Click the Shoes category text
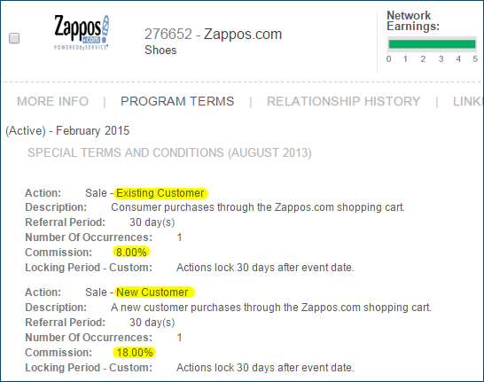Screen dimensions: 484x382 pos(160,50)
